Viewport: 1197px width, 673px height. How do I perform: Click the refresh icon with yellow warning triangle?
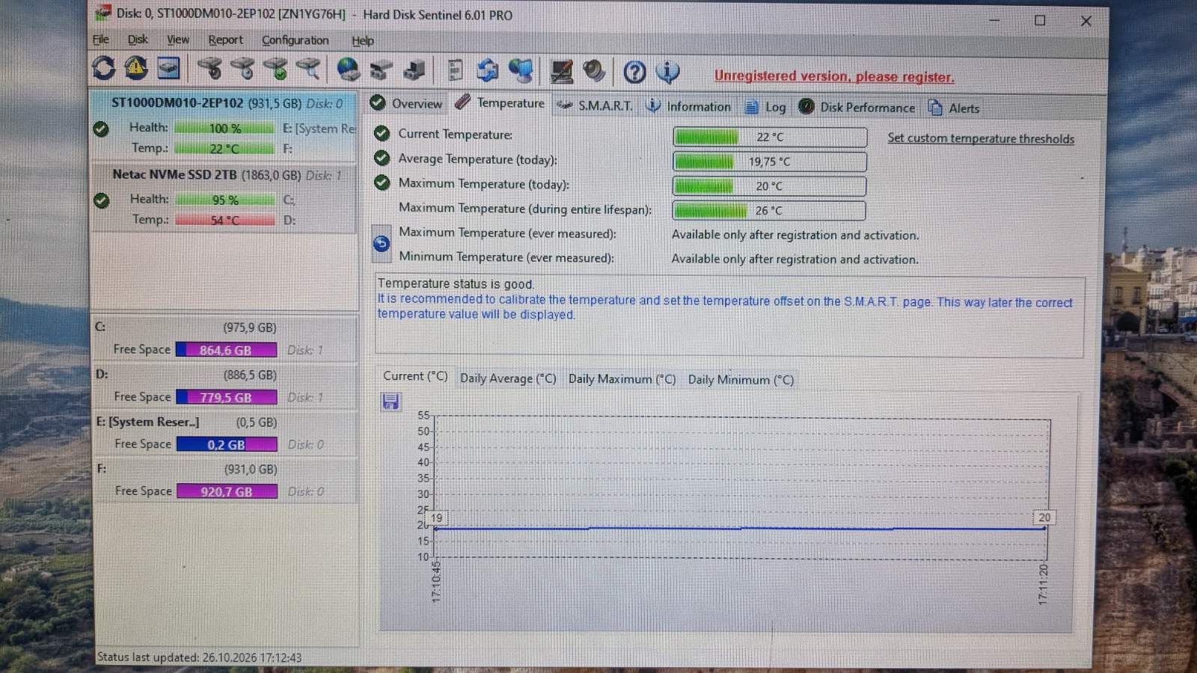[136, 69]
